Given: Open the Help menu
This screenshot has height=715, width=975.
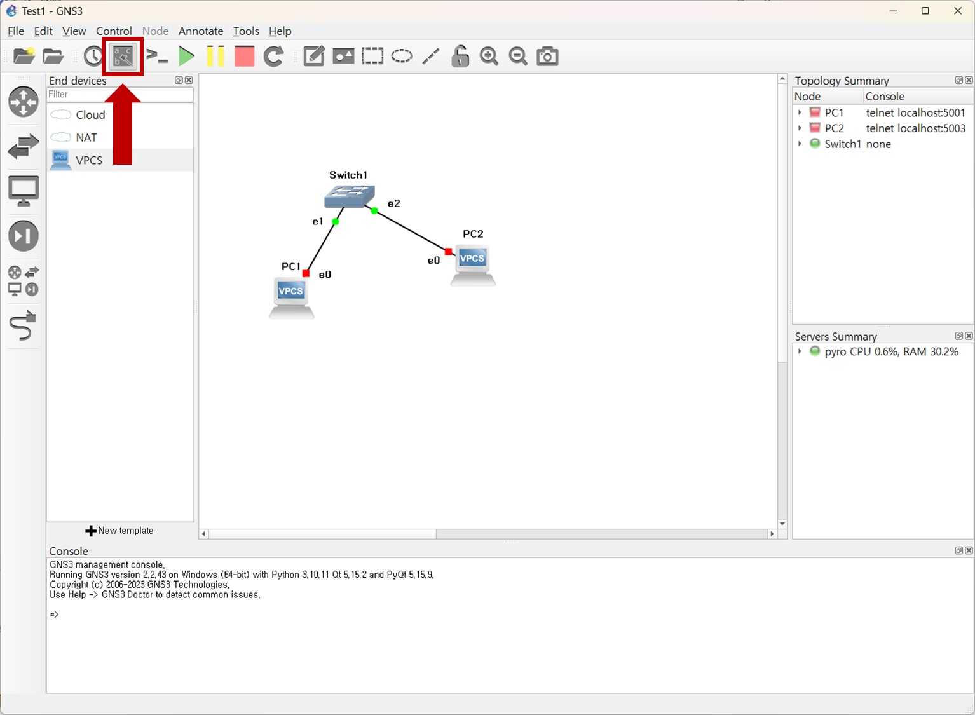Looking at the screenshot, I should [280, 31].
